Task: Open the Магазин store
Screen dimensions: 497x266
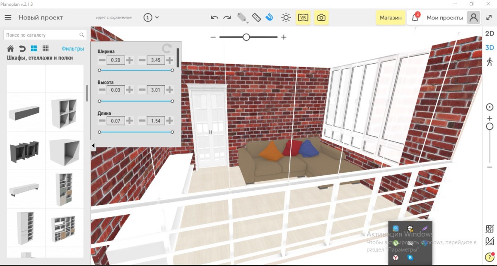Action: click(x=391, y=18)
